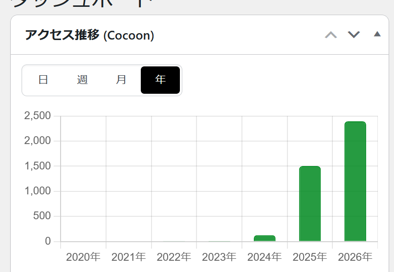394x272 pixels.
Task: Click the green 2025年 bar
Action: point(310,204)
